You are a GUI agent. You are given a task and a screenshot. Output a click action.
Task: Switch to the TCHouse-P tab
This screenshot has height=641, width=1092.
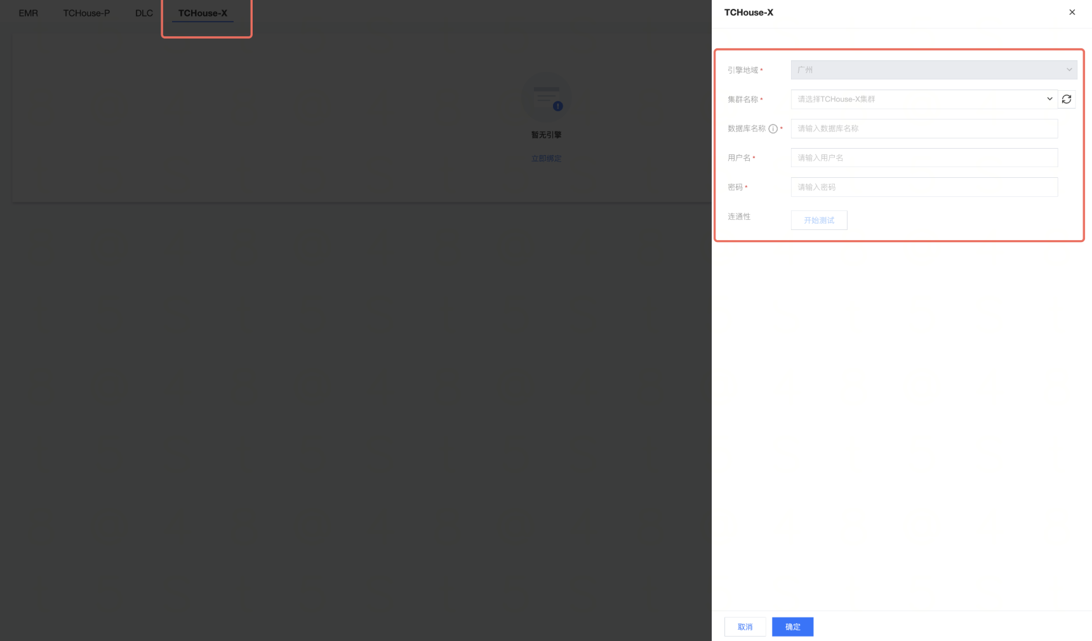tap(86, 13)
